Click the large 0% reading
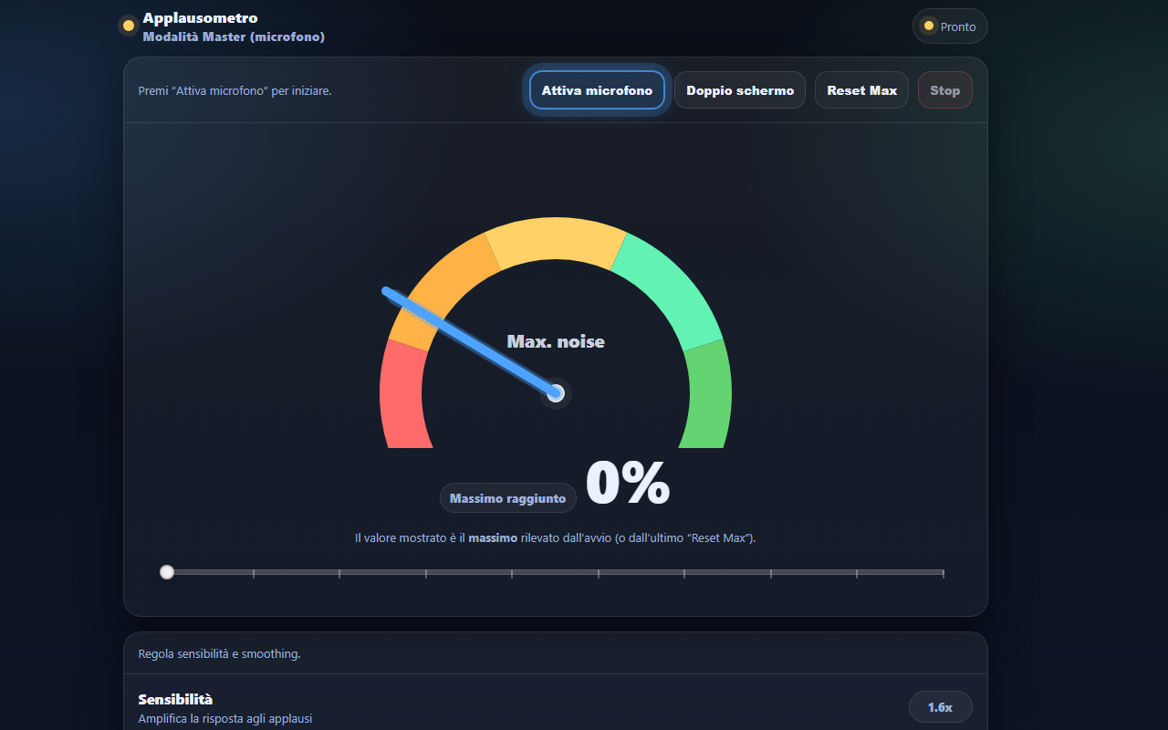1168x730 pixels. (628, 483)
